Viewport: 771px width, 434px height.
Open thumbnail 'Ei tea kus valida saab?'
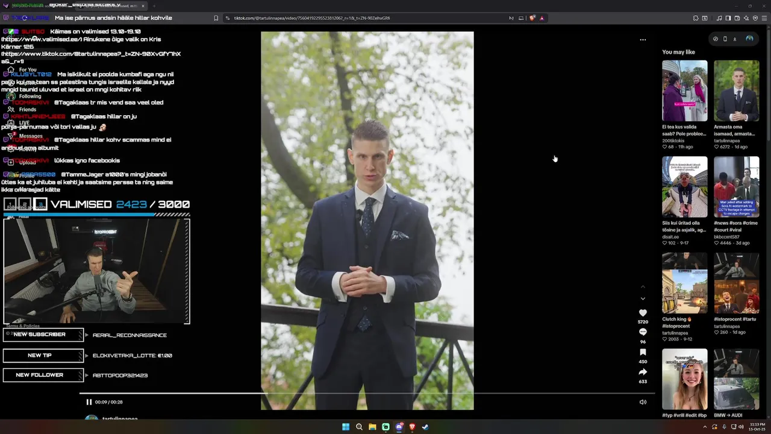point(685,90)
